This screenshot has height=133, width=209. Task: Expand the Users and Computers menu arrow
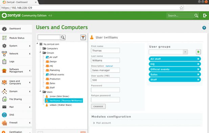[30, 82]
